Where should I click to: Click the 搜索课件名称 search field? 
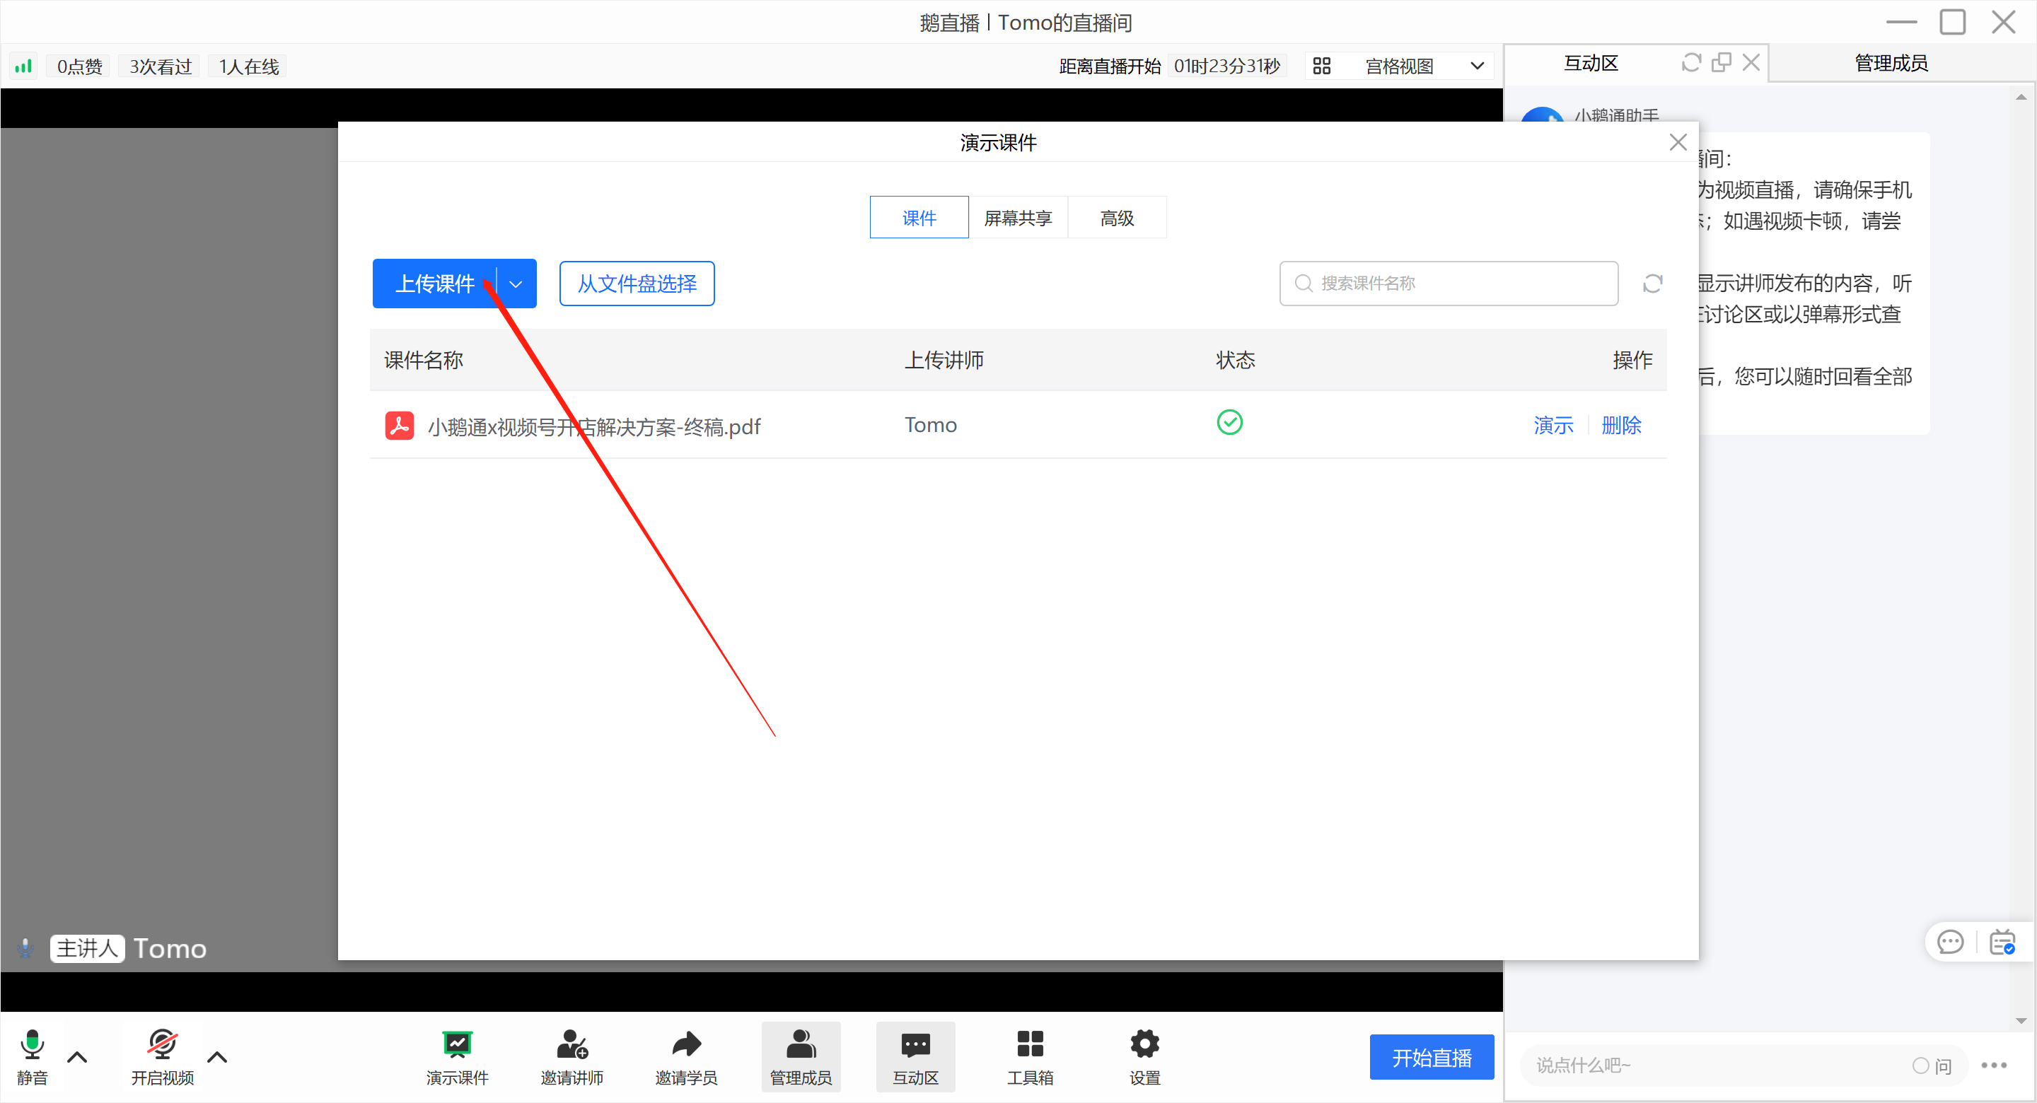(1449, 283)
